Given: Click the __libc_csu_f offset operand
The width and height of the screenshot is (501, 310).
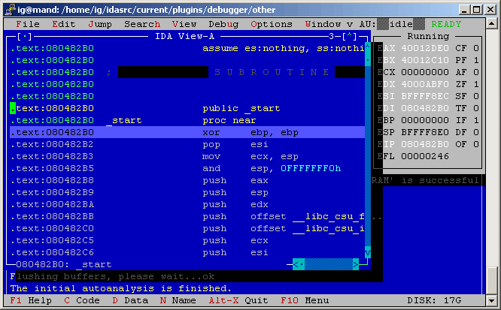Looking at the screenshot, I should (x=329, y=217).
